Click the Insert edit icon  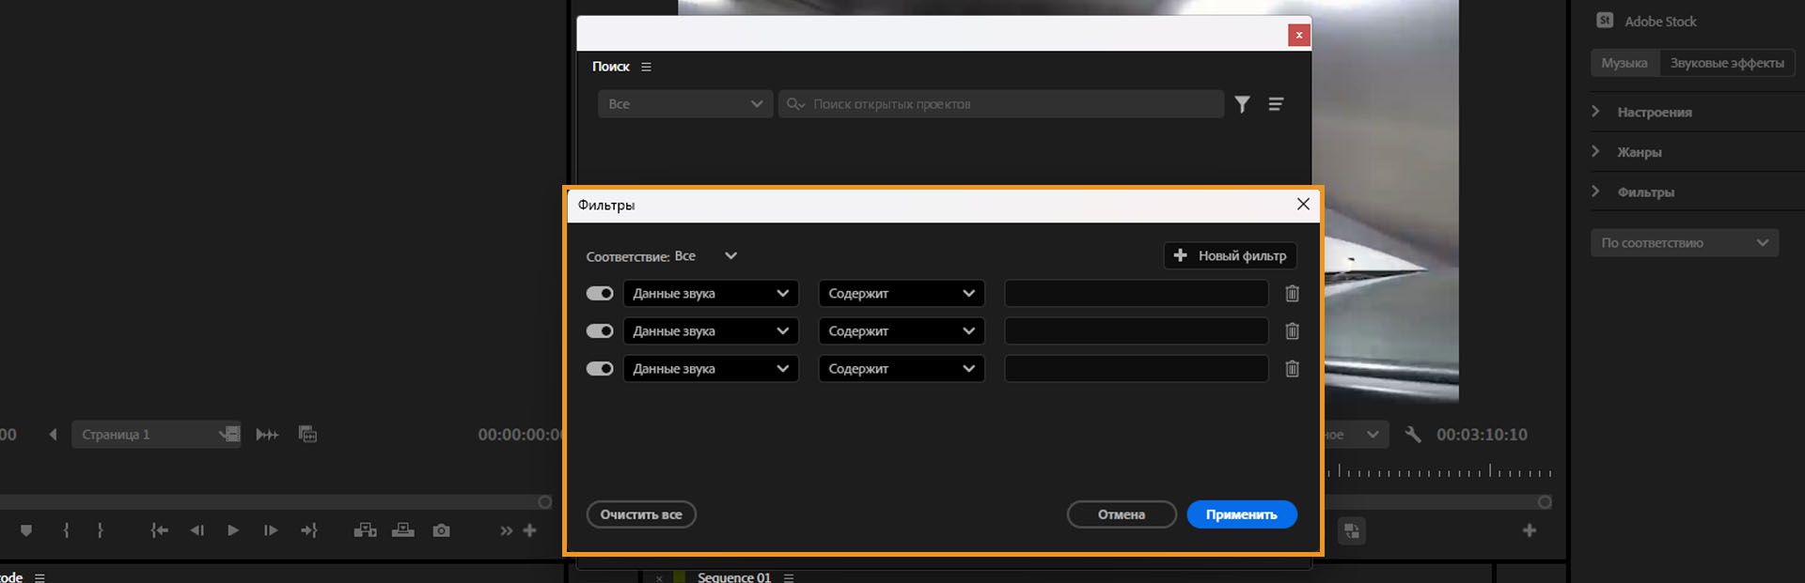pos(365,530)
